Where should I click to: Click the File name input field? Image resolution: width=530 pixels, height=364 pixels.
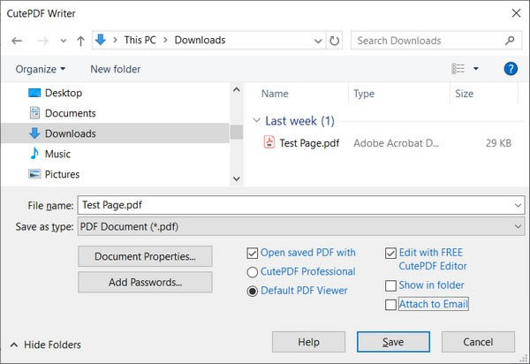[291, 204]
